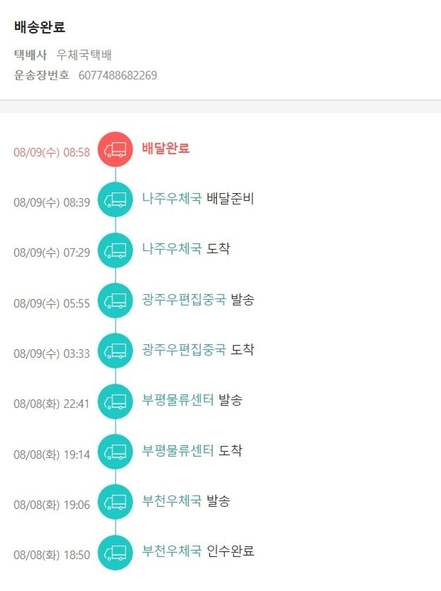Click truck icon beside 나주우체국 배달준비
Viewport: 441px width, 591px height.
pos(115,200)
